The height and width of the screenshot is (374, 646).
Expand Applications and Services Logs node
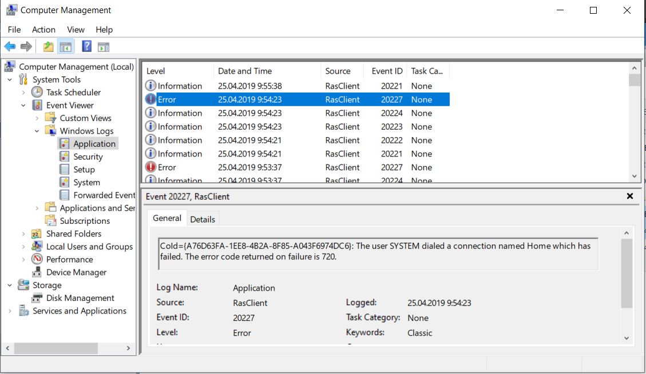(37, 208)
